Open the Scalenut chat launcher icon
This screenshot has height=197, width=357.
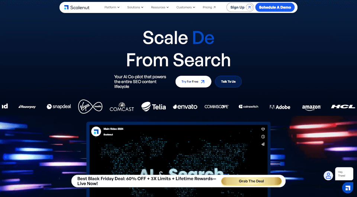[x=348, y=188]
